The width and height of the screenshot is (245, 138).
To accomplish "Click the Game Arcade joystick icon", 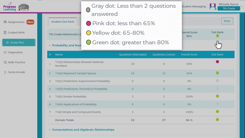I will (x=5, y=72).
